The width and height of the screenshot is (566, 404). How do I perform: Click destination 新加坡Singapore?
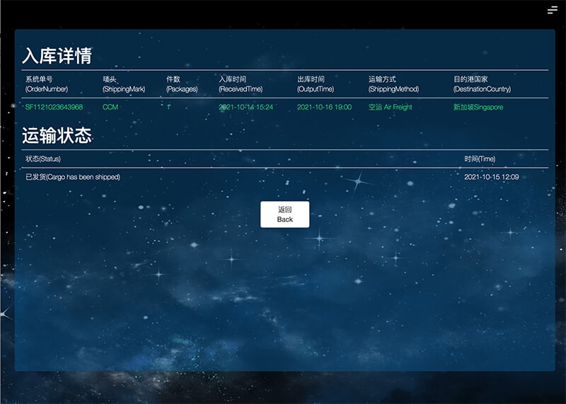(x=478, y=108)
